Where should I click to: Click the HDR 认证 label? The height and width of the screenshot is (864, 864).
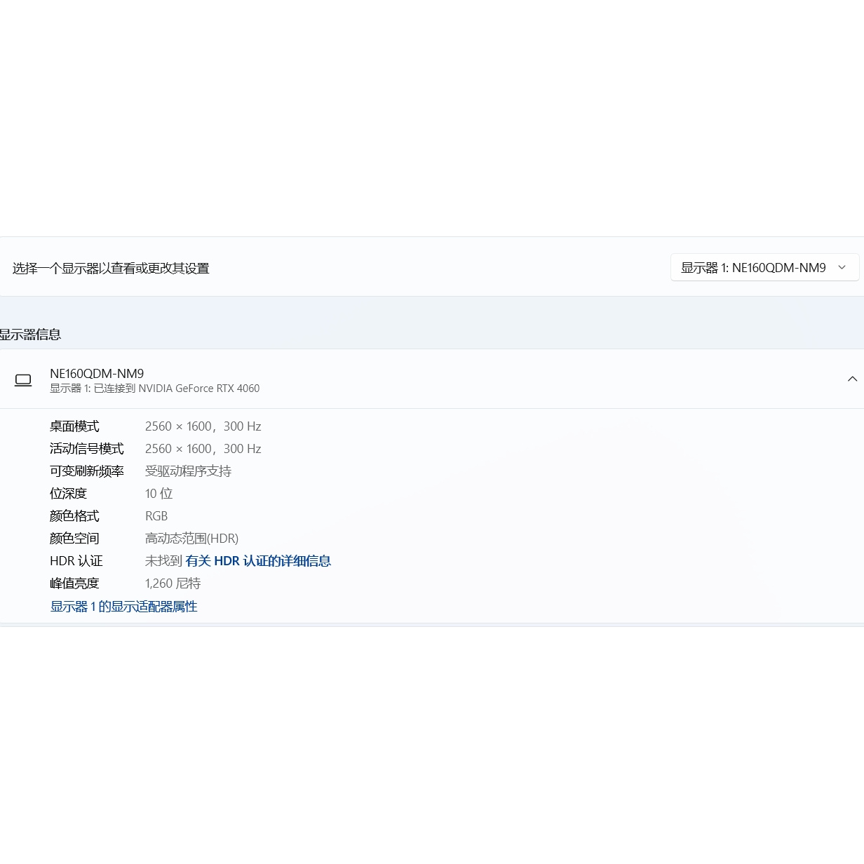tap(76, 561)
